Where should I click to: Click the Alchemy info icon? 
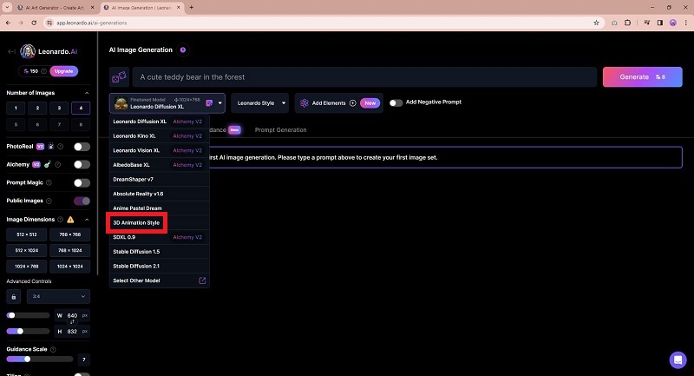[x=57, y=165]
